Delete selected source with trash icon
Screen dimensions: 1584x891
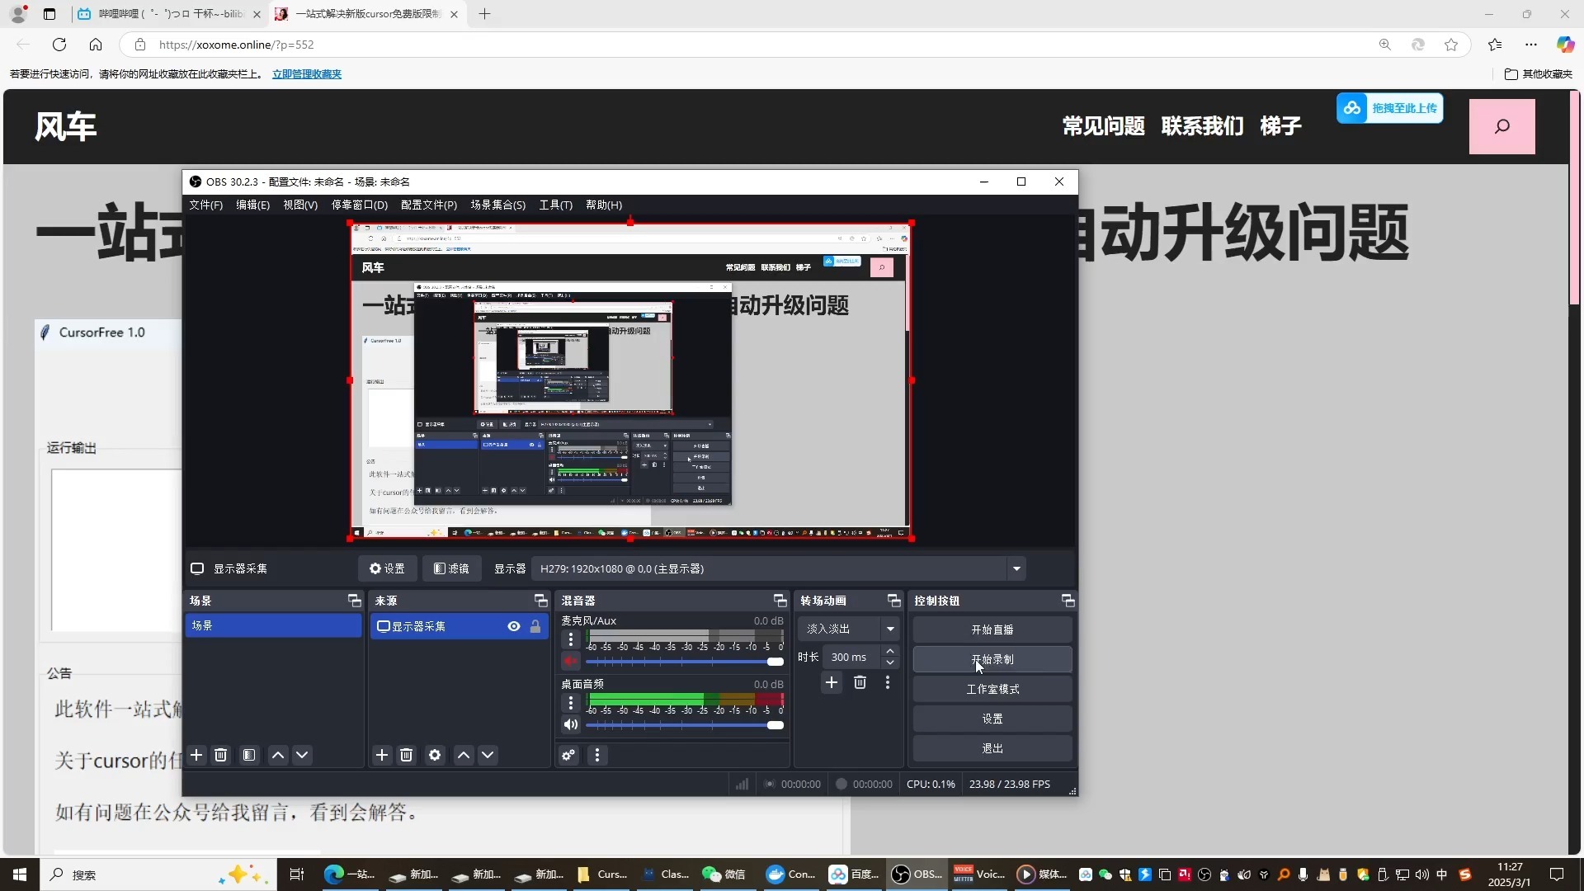pyautogui.click(x=407, y=755)
